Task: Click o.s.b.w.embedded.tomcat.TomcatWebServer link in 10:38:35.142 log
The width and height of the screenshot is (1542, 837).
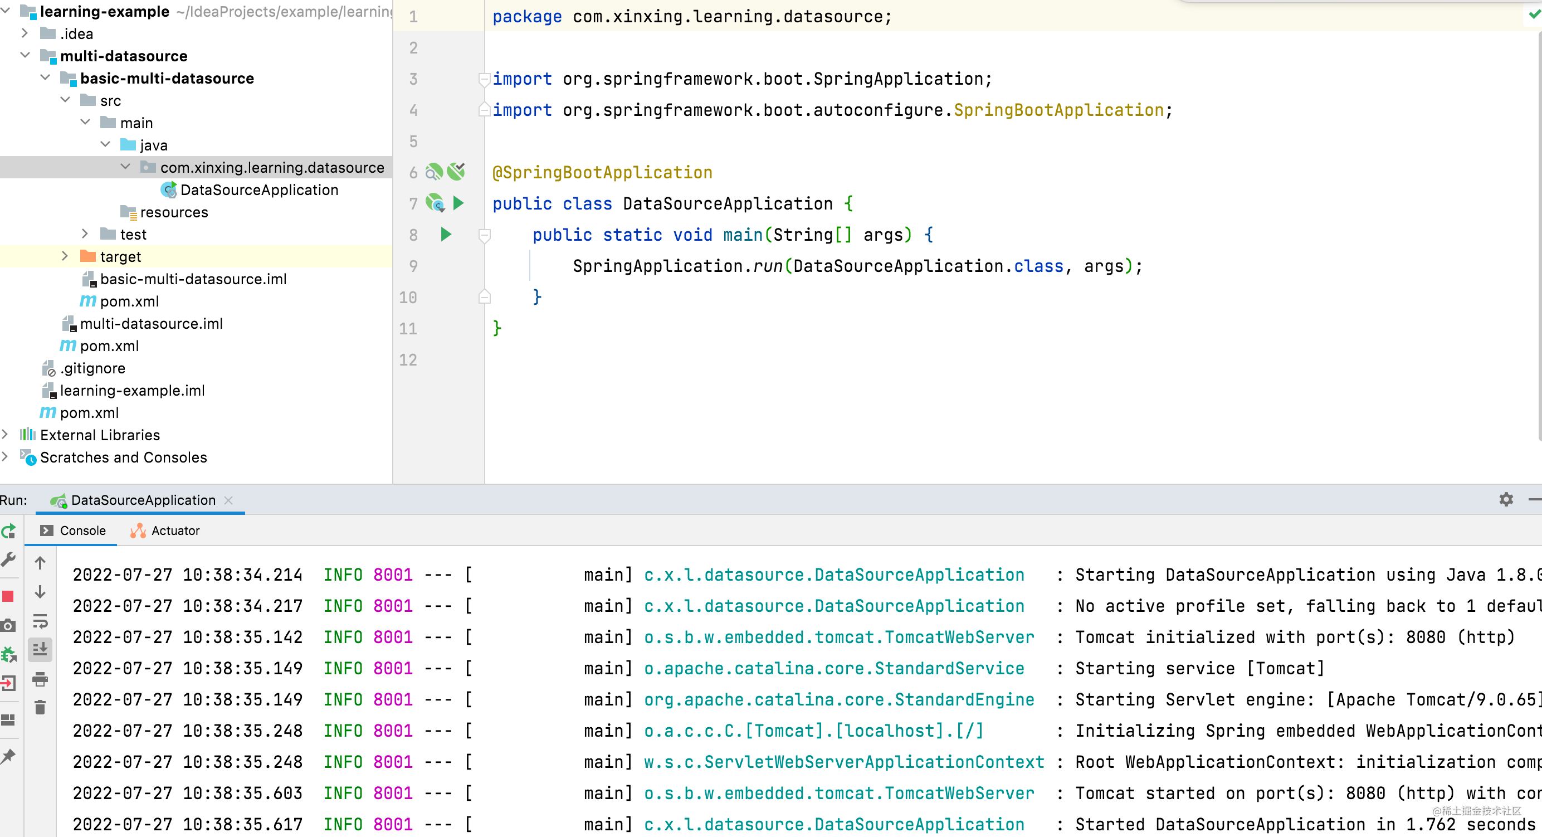Action: point(838,637)
